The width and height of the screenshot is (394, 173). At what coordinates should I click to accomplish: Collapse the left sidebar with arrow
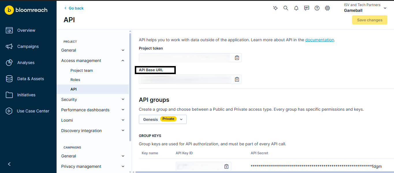(9, 164)
